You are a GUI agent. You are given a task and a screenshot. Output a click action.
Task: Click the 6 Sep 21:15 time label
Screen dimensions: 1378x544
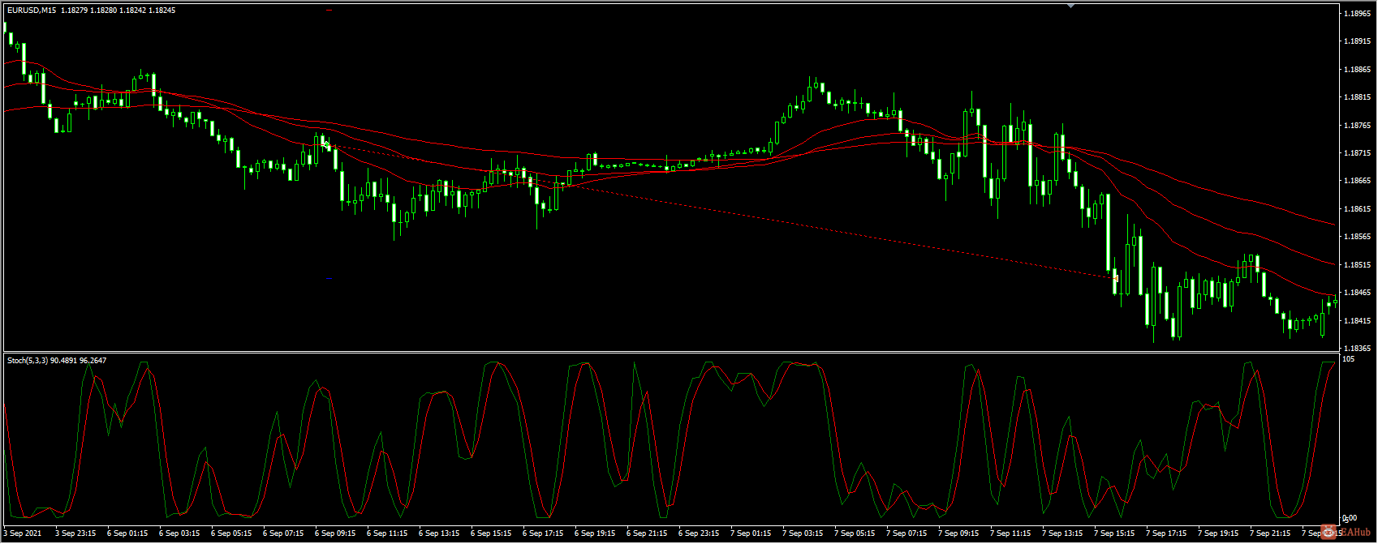coord(647,533)
